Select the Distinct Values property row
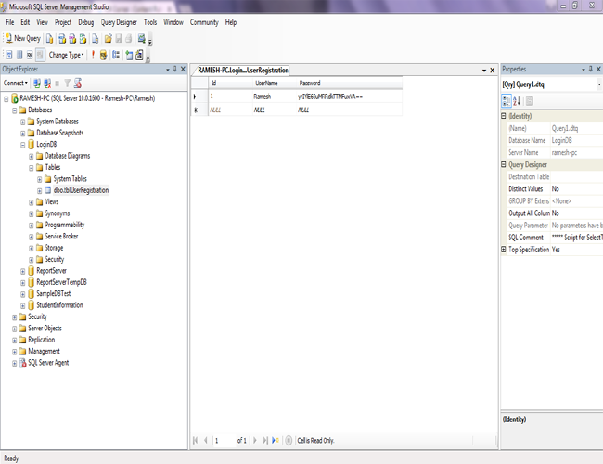Screen dimensions: 603x464 pyautogui.click(x=552, y=188)
